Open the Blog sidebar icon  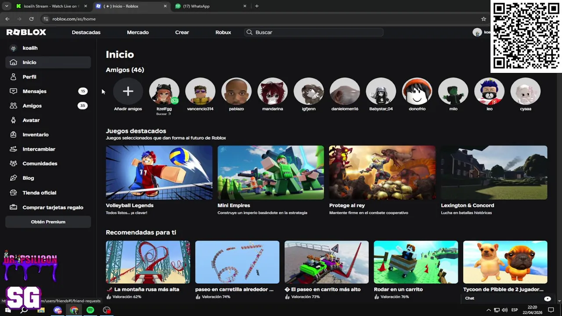[x=13, y=178]
